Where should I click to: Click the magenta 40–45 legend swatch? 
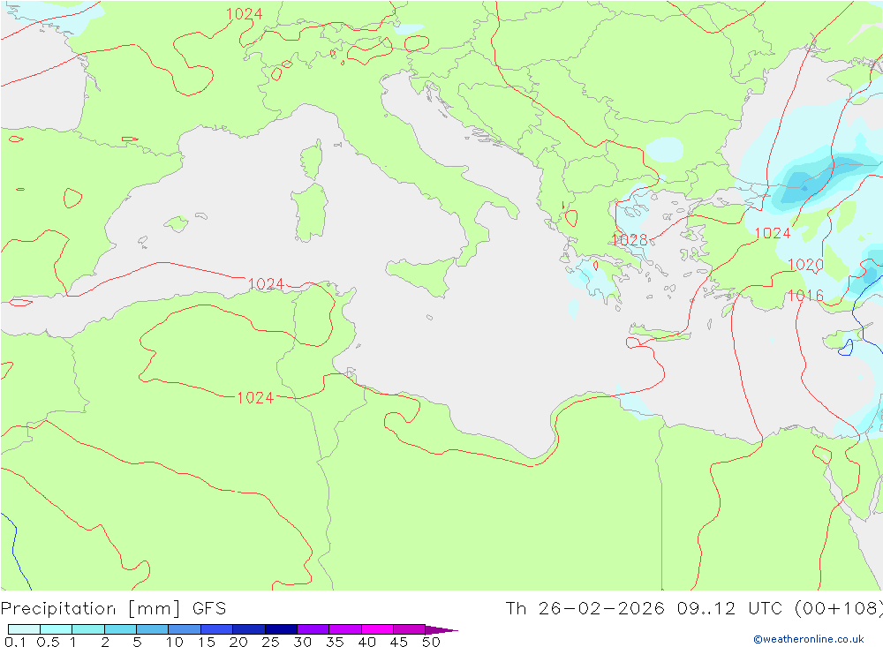[377, 629]
